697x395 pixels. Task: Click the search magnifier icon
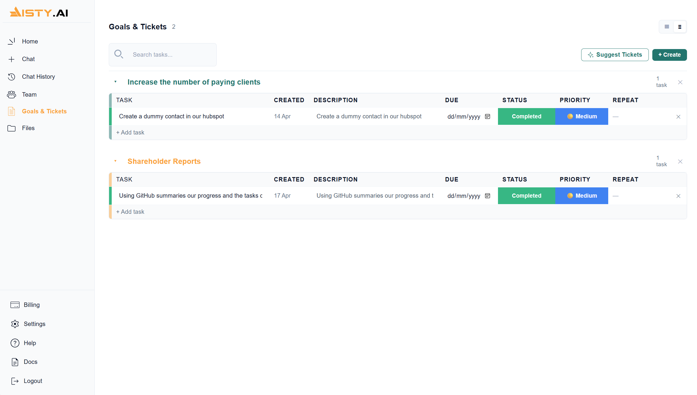point(119,54)
